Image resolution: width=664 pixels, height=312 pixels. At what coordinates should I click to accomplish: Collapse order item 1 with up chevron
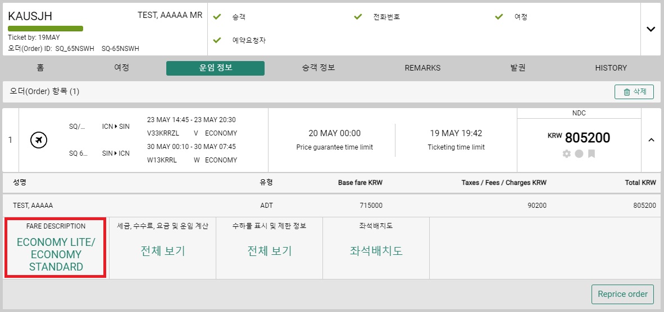pos(652,140)
